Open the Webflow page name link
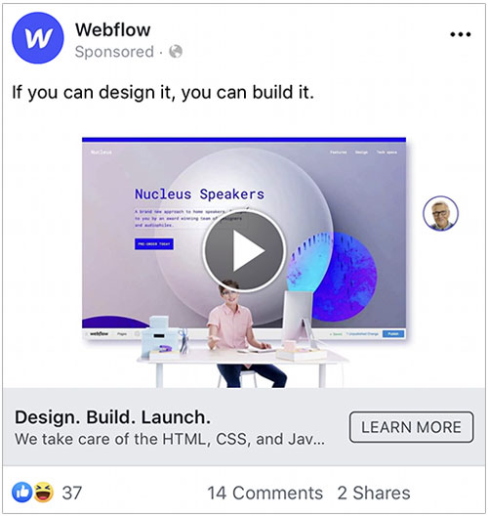Viewport: 488px width, 517px height. coord(113,29)
